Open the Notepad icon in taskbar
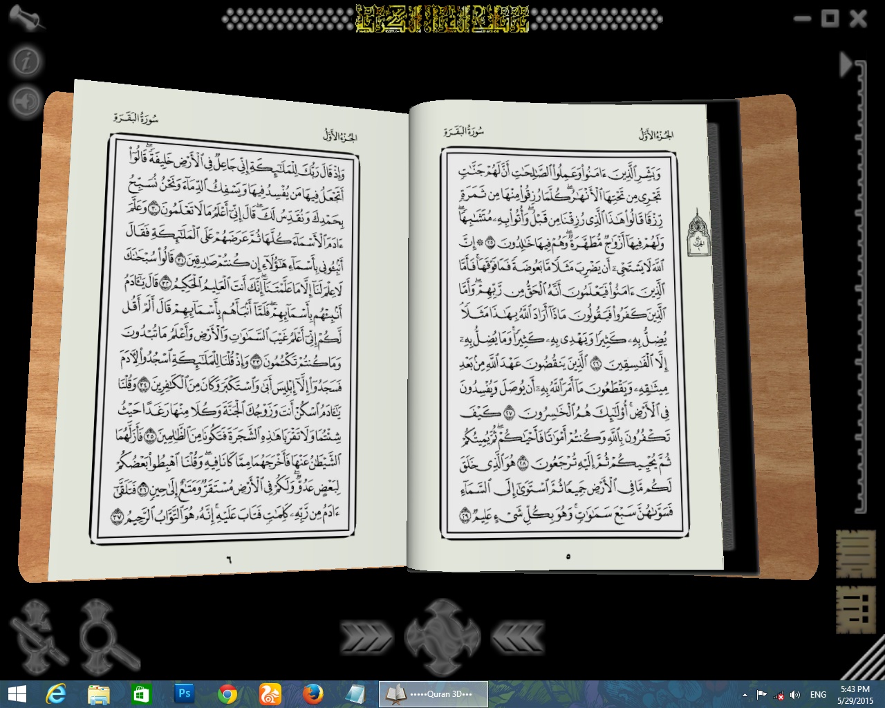The width and height of the screenshot is (885, 708). click(x=356, y=694)
